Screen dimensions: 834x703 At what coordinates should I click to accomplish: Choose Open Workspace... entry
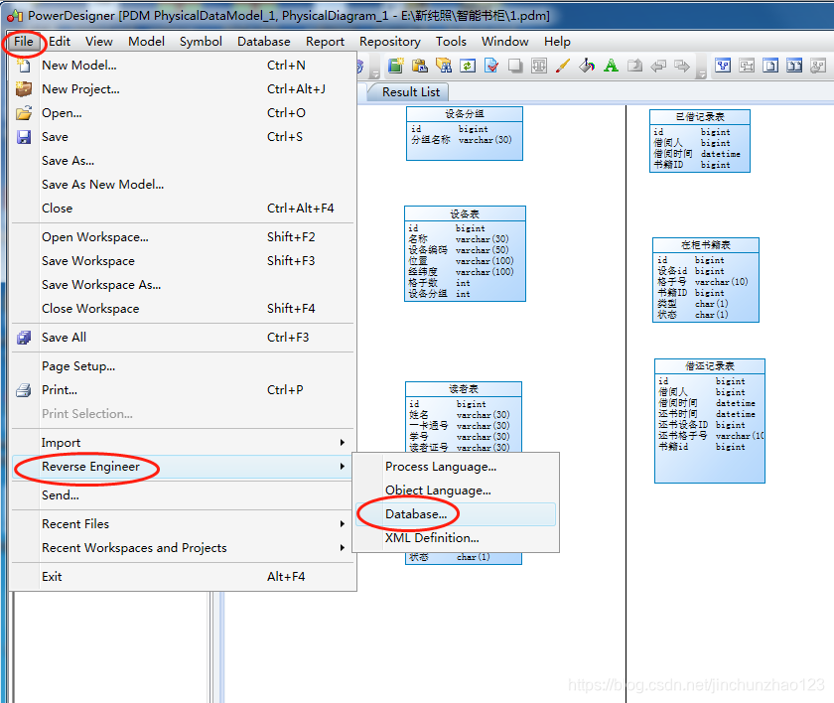[x=182, y=237]
